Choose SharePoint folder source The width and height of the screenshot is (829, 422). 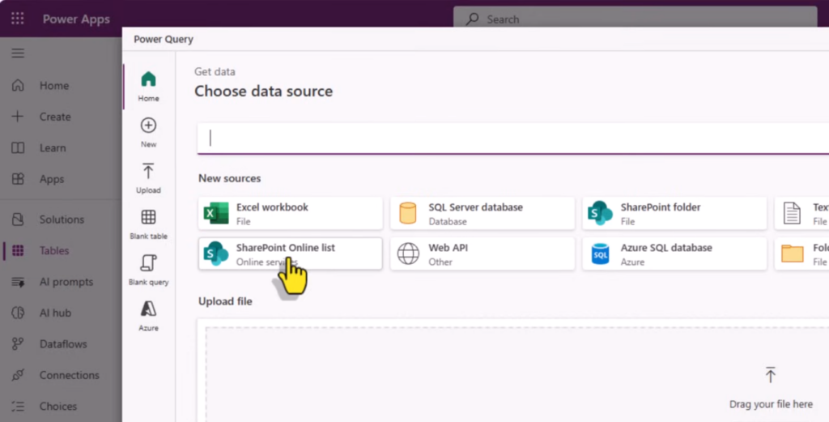[674, 213]
